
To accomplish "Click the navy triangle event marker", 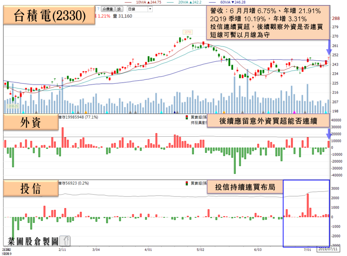I will (175, 112).
